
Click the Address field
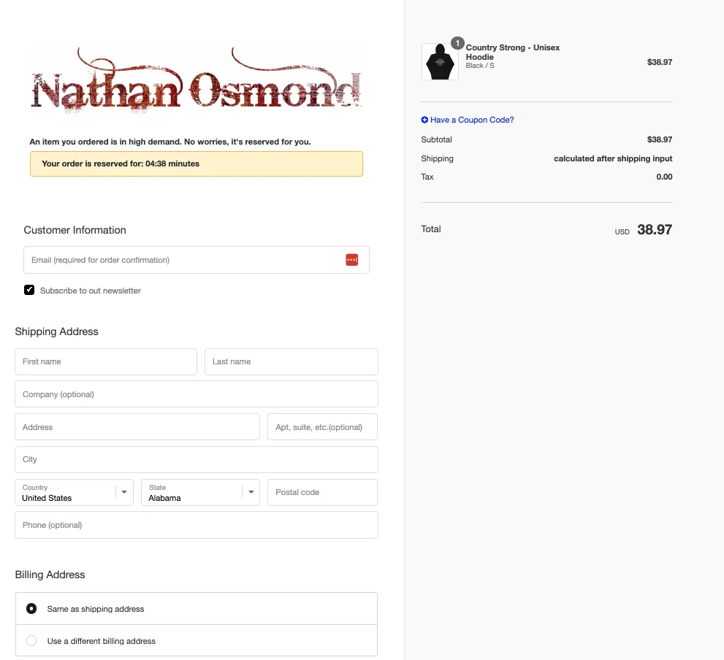pos(137,427)
